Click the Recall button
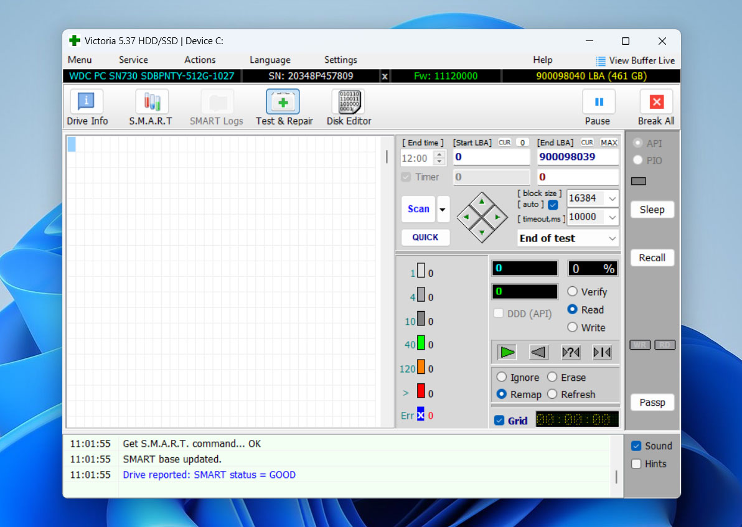742x527 pixels. click(x=652, y=258)
